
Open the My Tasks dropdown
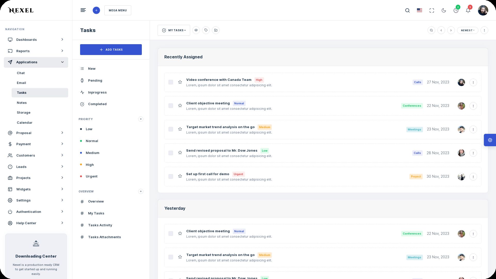174,30
